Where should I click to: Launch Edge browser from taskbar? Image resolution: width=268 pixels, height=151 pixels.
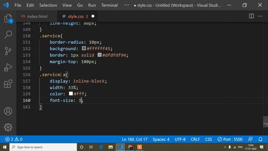(101, 147)
